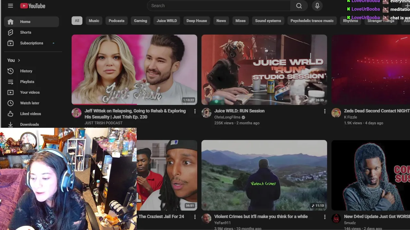Start voice search with microphone icon
410x230 pixels.
317,6
